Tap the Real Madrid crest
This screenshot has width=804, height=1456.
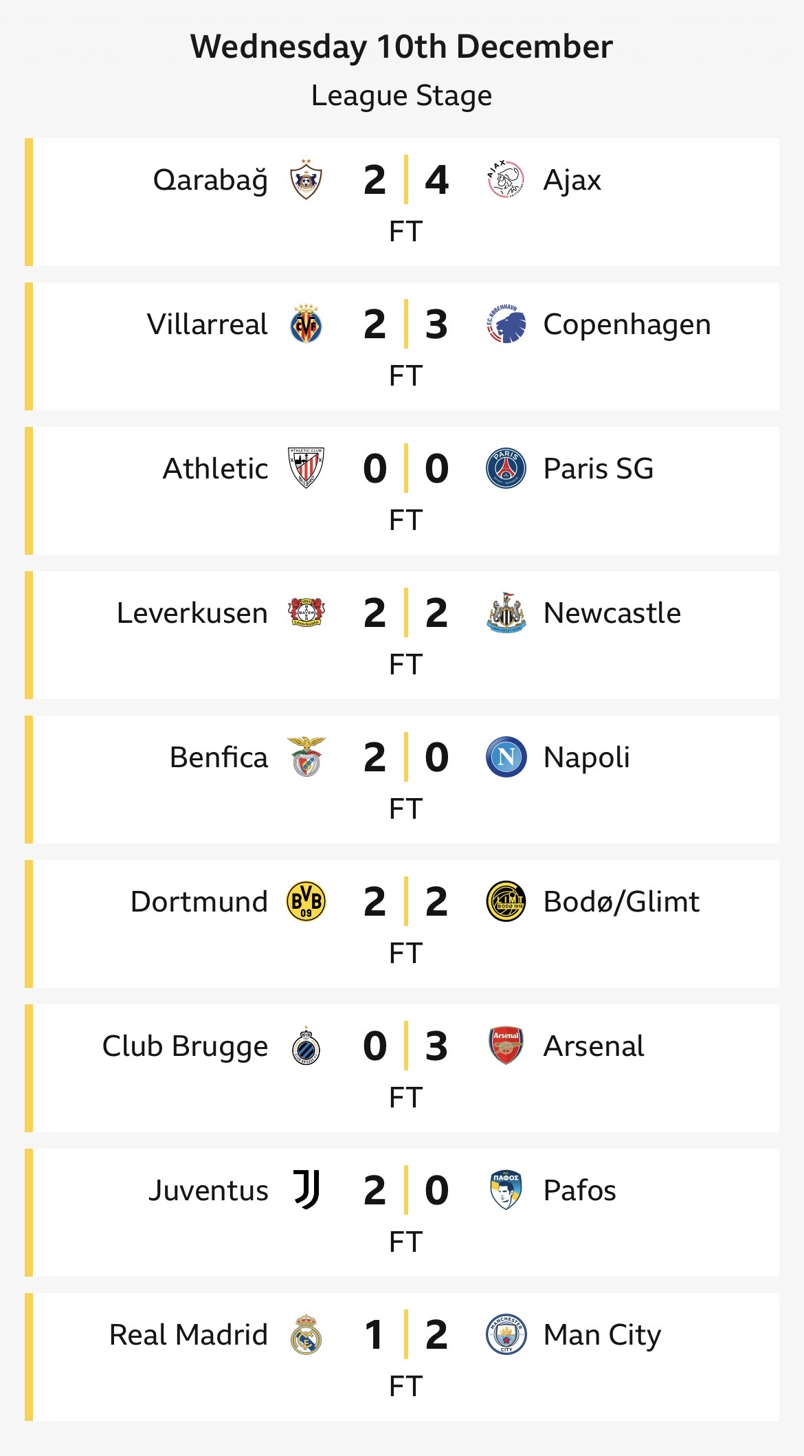(x=306, y=1335)
